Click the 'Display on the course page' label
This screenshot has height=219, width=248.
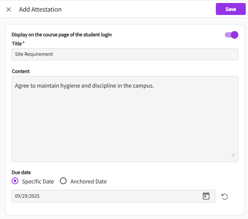(62, 35)
